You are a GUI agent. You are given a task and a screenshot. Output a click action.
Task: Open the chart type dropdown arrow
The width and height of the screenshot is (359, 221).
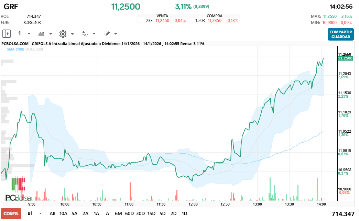point(51,34)
